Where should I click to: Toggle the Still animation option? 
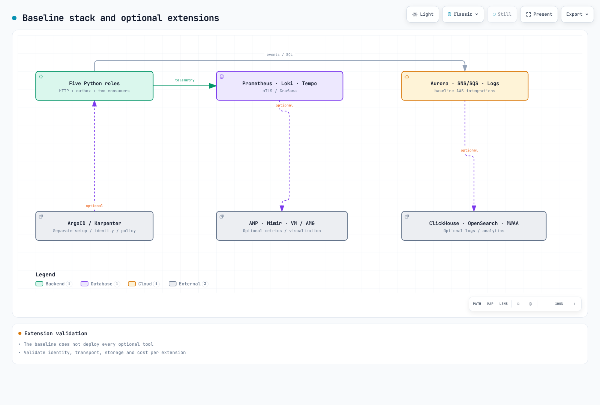tap(502, 14)
